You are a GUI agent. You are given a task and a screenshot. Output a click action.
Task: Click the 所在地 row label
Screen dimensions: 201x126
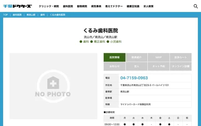click(109, 85)
